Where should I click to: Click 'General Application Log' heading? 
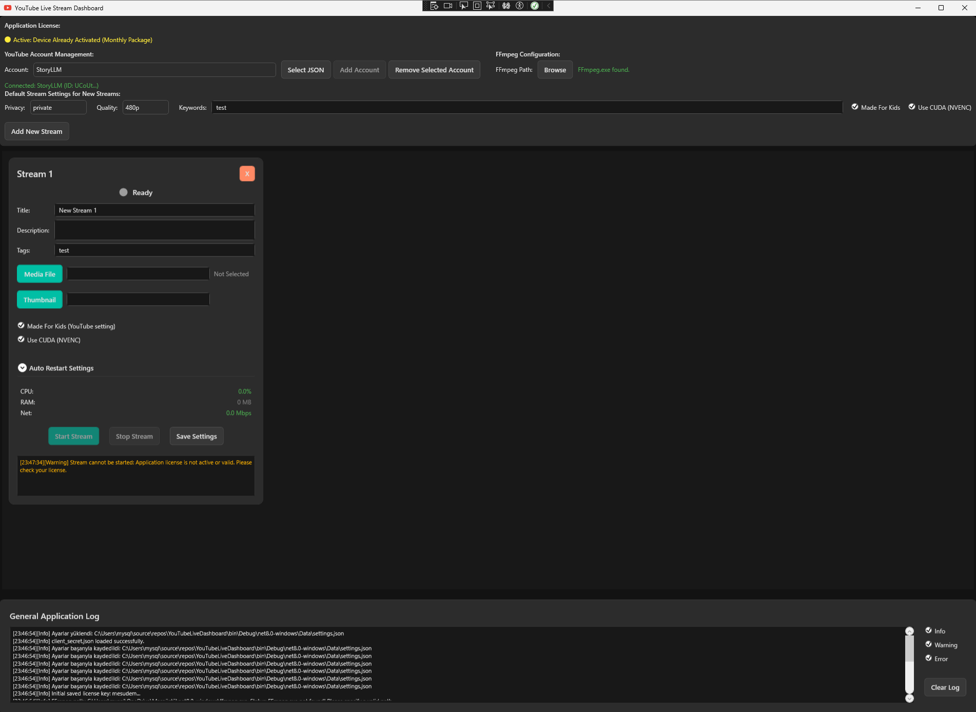click(54, 616)
